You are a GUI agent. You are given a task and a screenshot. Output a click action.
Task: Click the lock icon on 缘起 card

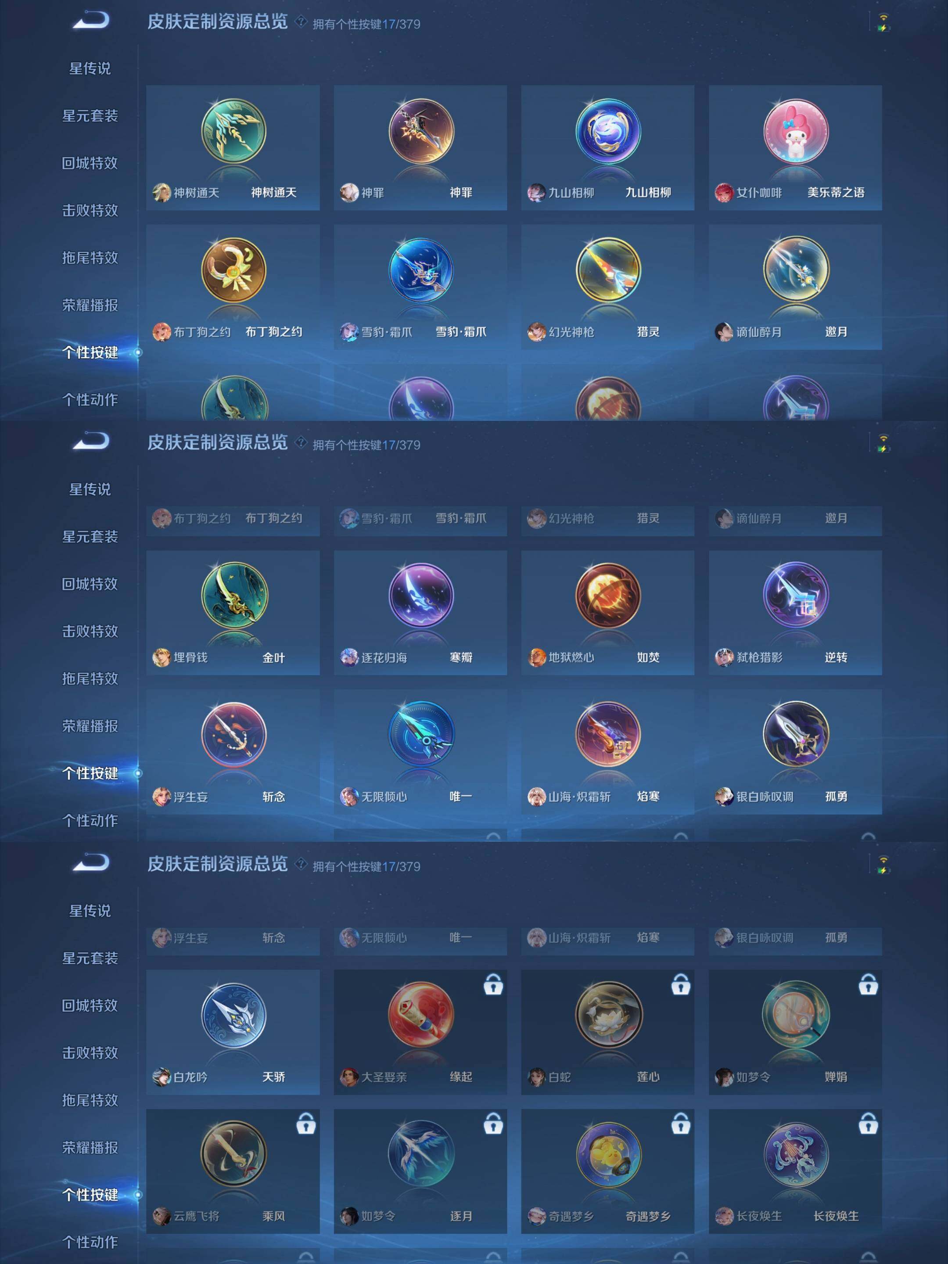point(493,984)
